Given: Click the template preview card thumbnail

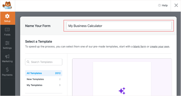Looking at the screenshot, I should [x=122, y=77].
